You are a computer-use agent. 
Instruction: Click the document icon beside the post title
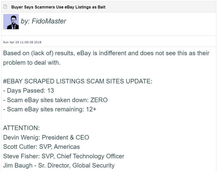pyautogui.click(x=5, y=7)
